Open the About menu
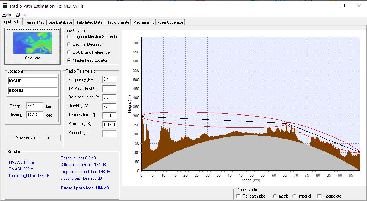 pos(22,15)
